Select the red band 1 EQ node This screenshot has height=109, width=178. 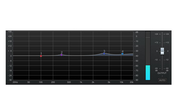tap(41, 56)
